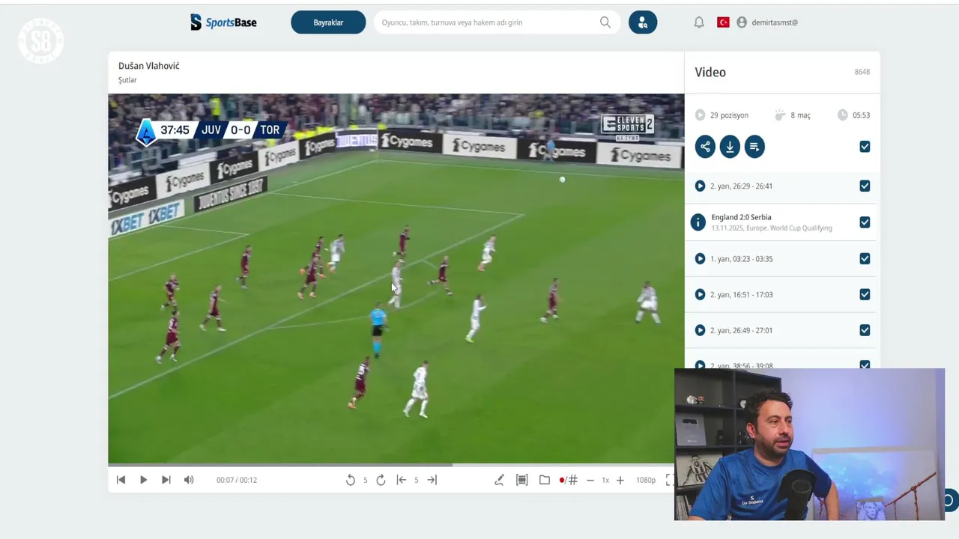
Task: Open the drawing pencil tool
Action: click(x=499, y=480)
